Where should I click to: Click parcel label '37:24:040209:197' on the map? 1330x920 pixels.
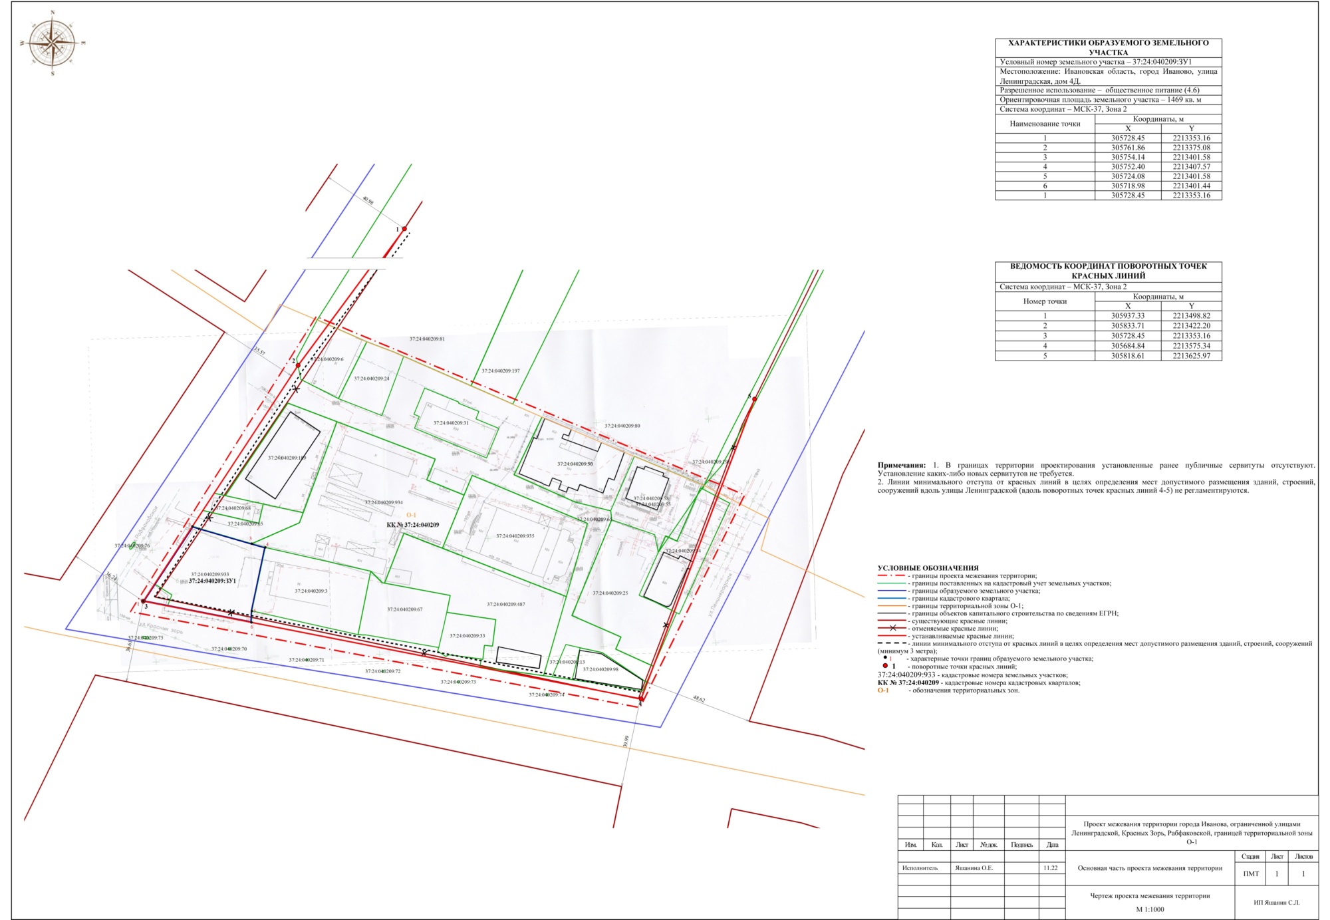(501, 371)
